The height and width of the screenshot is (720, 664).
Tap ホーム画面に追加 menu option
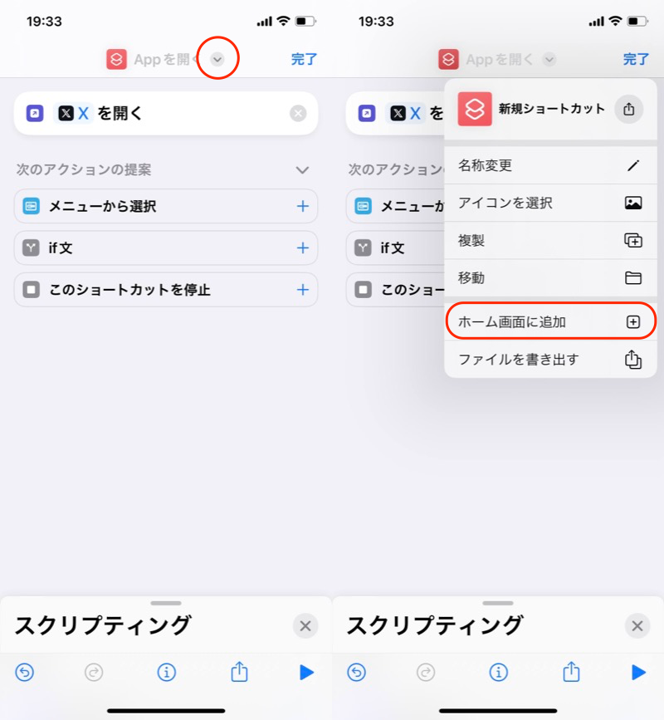(x=549, y=321)
